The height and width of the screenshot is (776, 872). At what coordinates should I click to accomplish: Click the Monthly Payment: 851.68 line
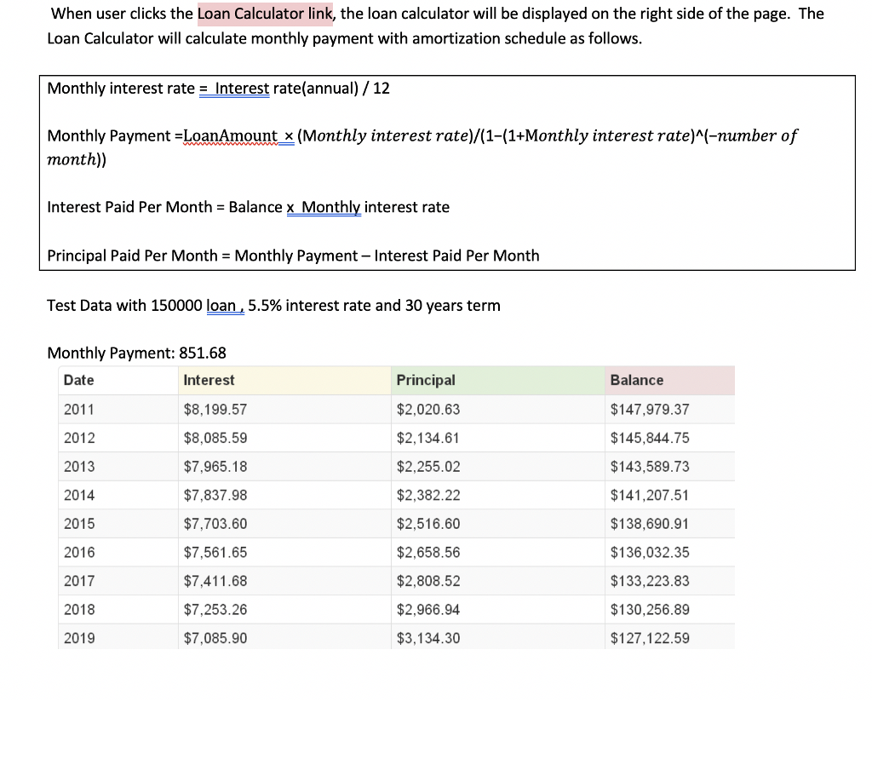tap(137, 354)
